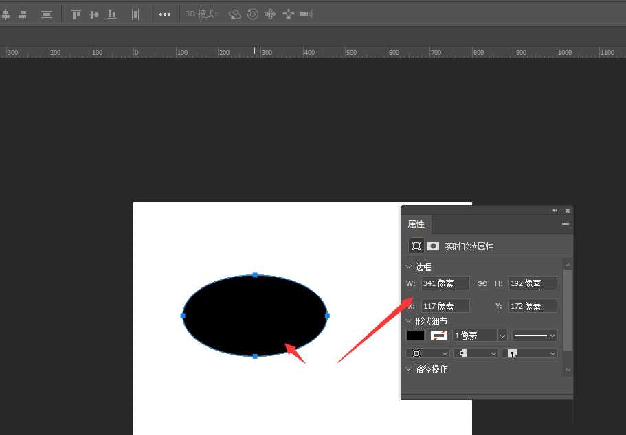Select the 3D pan camera tool icon
This screenshot has width=626, height=435.
click(x=271, y=14)
